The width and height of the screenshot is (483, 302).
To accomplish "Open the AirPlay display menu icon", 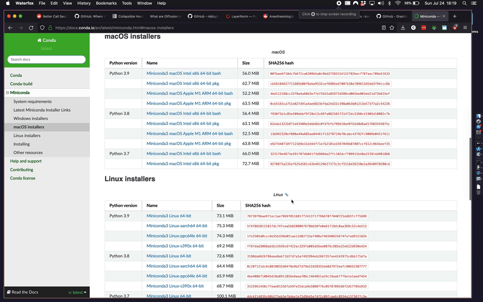I will point(372,3).
